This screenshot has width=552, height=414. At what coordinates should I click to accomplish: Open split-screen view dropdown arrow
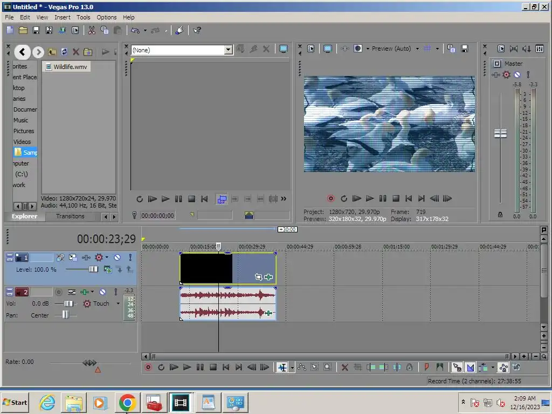[x=368, y=49]
